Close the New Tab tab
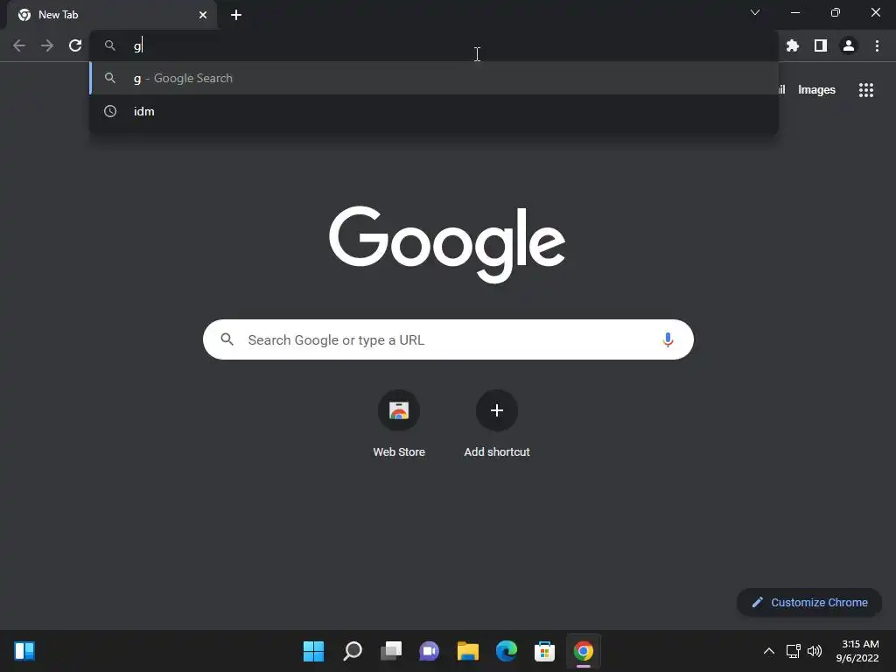The image size is (896, 672). point(203,15)
